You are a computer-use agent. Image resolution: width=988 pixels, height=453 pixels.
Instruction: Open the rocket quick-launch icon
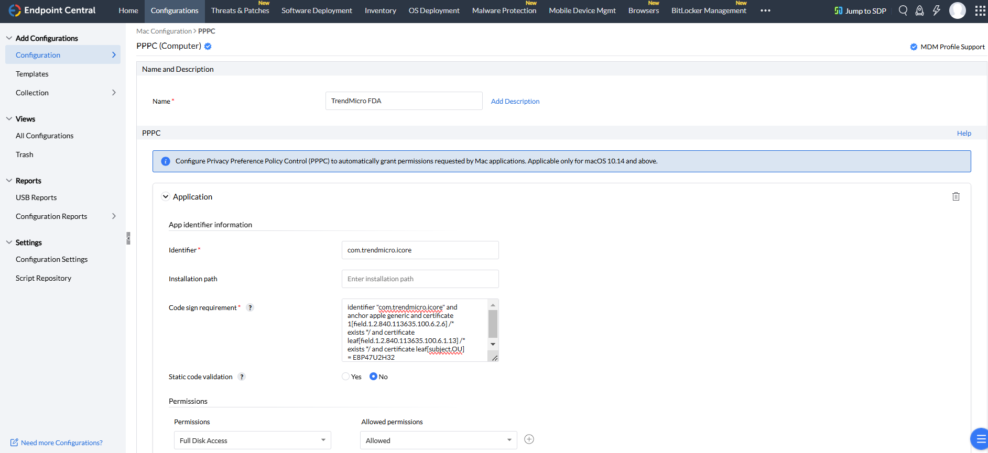pos(919,10)
